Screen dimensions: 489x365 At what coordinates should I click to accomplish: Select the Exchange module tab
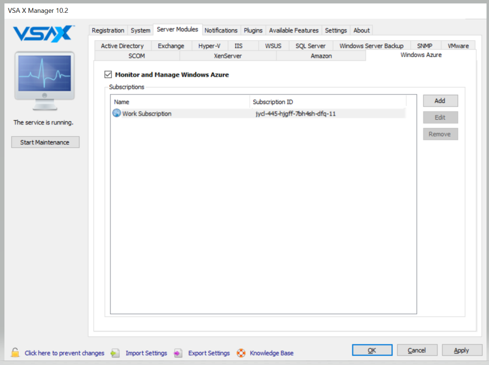[x=171, y=46]
